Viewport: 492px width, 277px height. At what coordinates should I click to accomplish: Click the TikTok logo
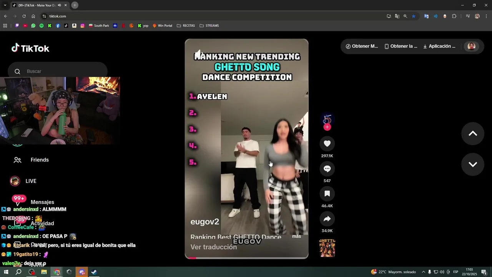click(30, 48)
